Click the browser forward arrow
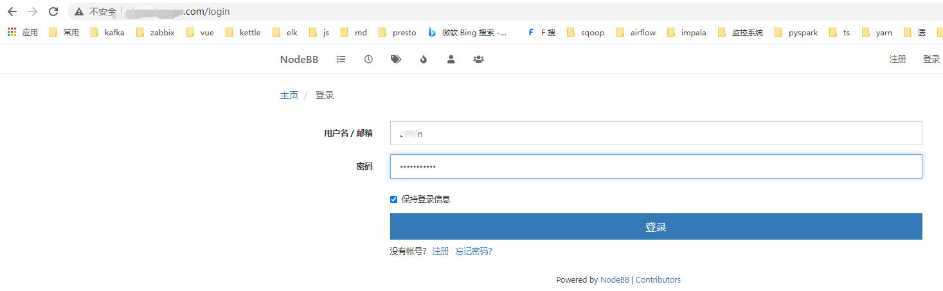This screenshot has width=943, height=291. 33,12
